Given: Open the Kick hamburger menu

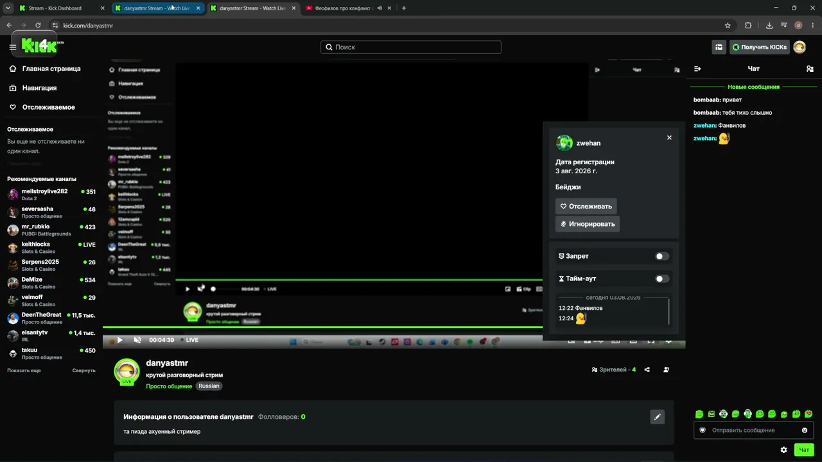Looking at the screenshot, I should pyautogui.click(x=13, y=47).
